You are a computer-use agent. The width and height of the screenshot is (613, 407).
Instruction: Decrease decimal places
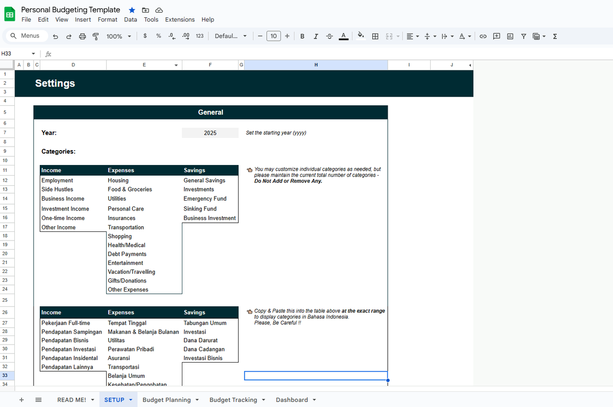pyautogui.click(x=172, y=36)
